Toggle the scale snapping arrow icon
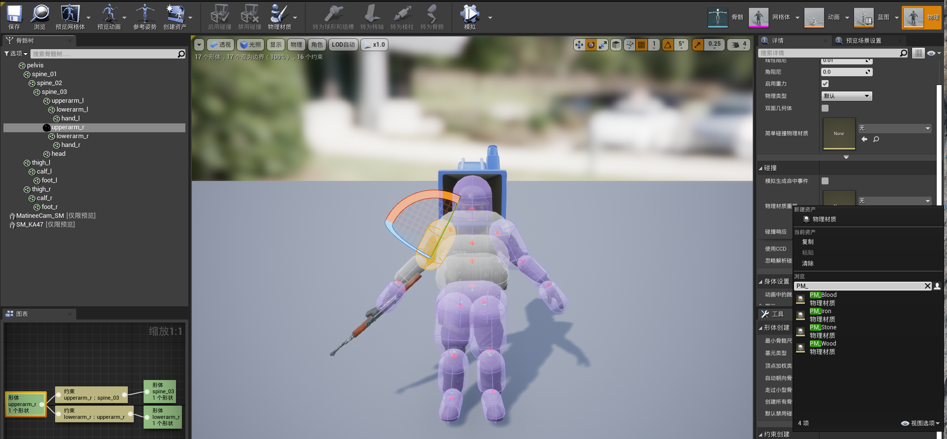 698,45
